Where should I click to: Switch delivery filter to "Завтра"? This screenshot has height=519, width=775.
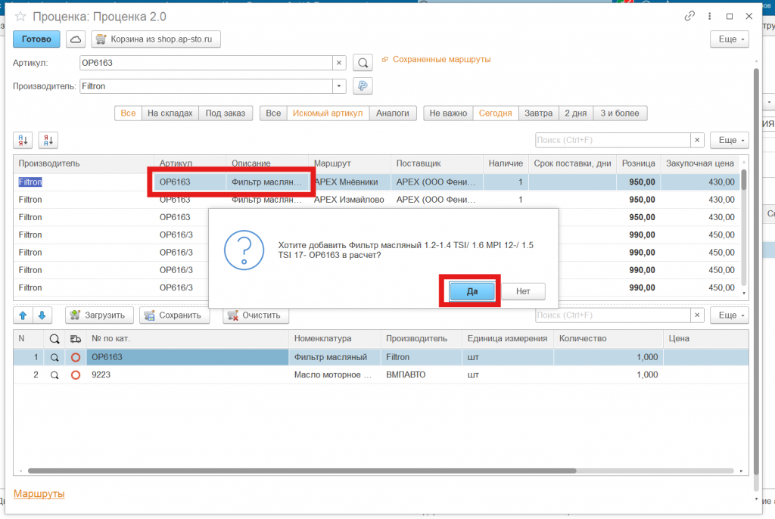(x=537, y=113)
